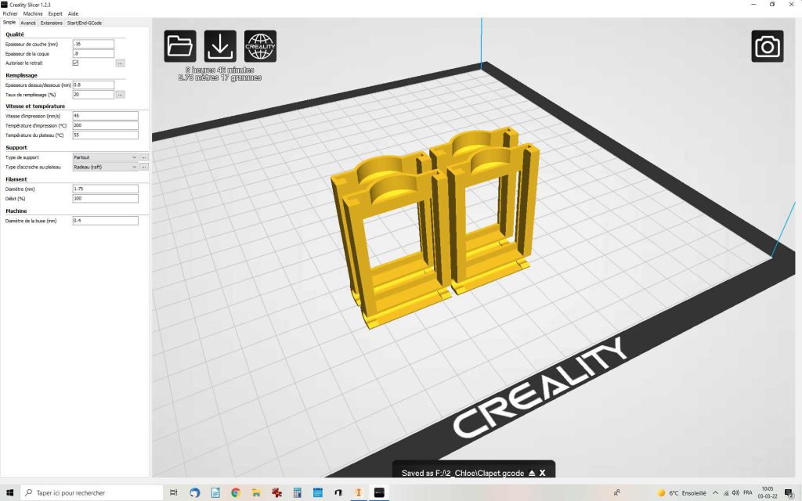
Task: Click the Epaisseurs dessus/dessous field
Action: (x=93, y=85)
